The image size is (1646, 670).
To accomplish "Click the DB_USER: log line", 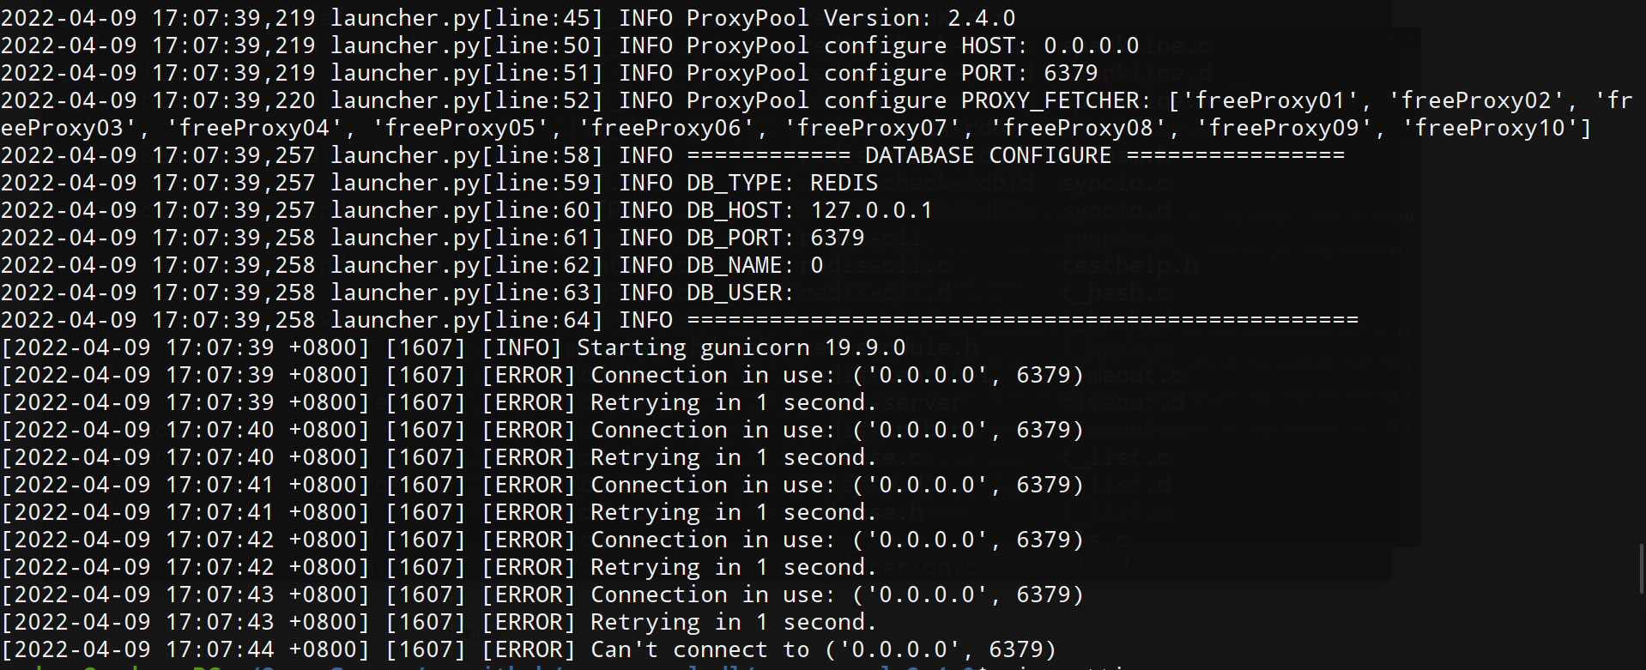I will [x=398, y=293].
